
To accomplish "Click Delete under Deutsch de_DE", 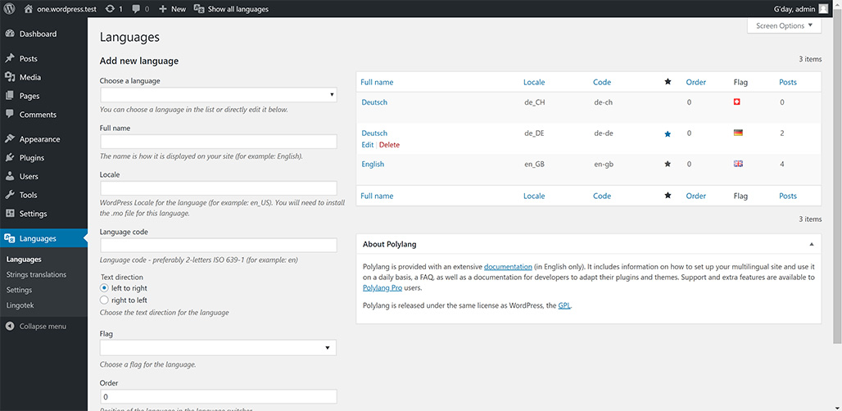I will 389,145.
